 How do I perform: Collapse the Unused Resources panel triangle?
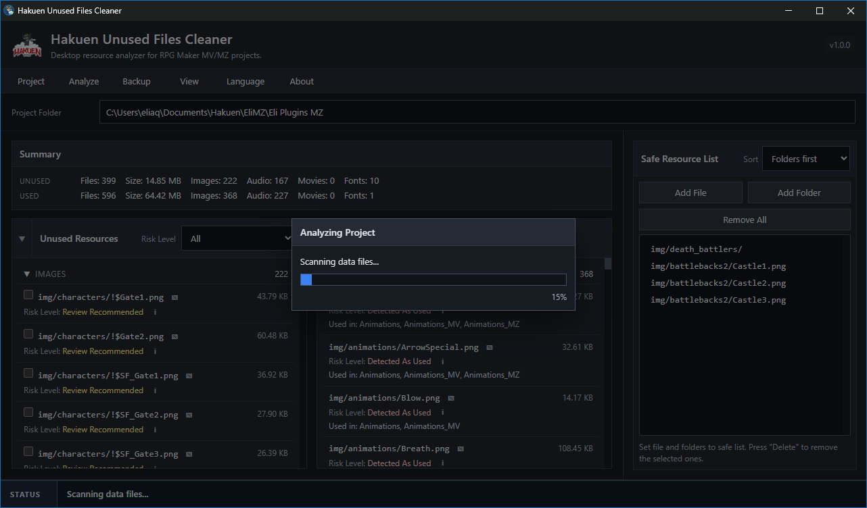click(x=22, y=239)
